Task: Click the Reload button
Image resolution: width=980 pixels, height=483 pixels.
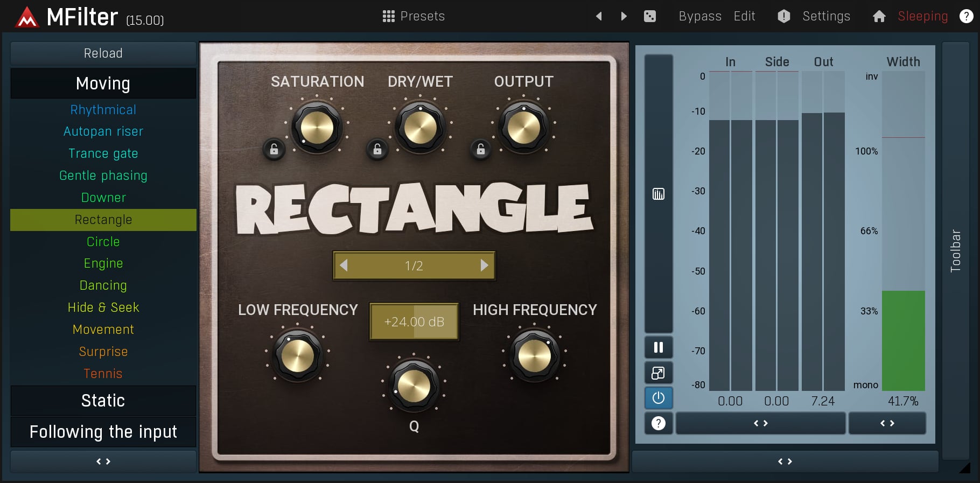Action: [x=103, y=53]
